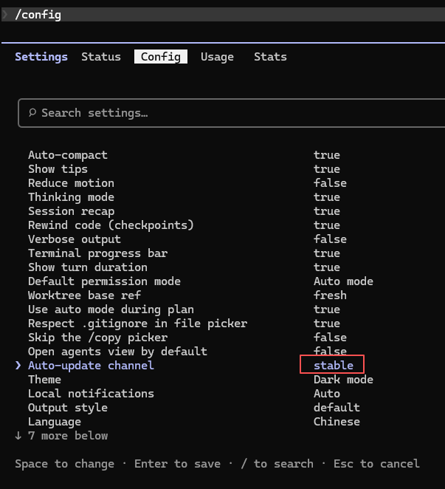Open the Usage tab
Image resolution: width=445 pixels, height=489 pixels.
point(217,57)
